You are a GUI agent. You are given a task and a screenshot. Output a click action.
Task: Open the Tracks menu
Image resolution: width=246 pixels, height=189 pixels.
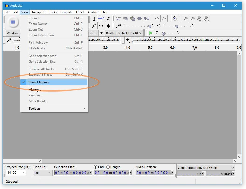tap(53, 12)
